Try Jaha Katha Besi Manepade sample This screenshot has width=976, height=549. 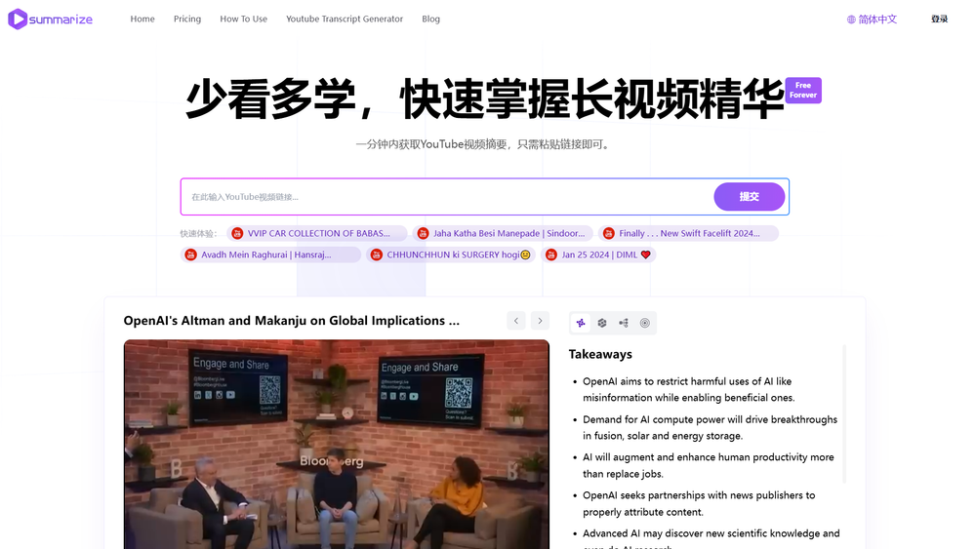pyautogui.click(x=503, y=233)
